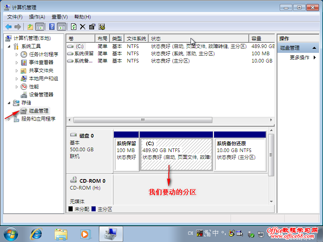323x242 pixels.
Task: Open Internet Explorer from the taskbar
Action: pos(37,233)
